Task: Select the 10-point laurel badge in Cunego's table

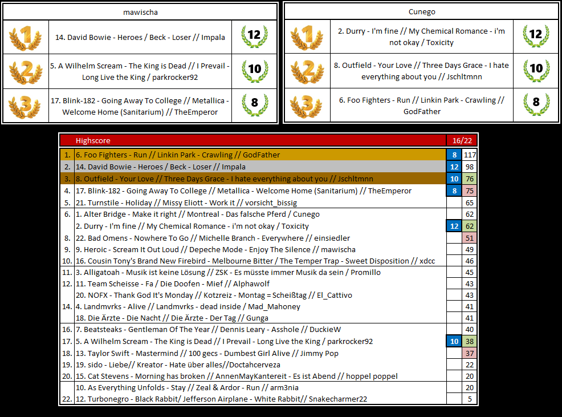Action: click(x=536, y=70)
